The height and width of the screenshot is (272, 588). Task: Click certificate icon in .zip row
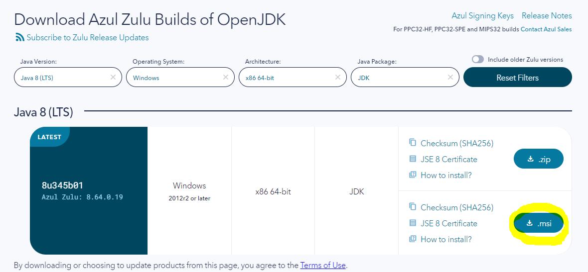413,159
